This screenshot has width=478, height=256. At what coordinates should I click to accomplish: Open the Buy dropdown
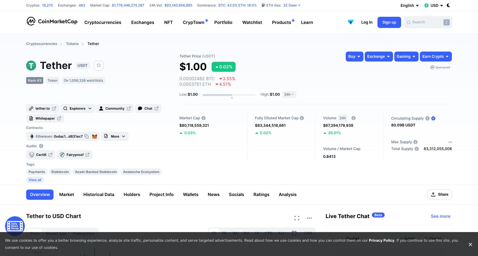coord(354,57)
